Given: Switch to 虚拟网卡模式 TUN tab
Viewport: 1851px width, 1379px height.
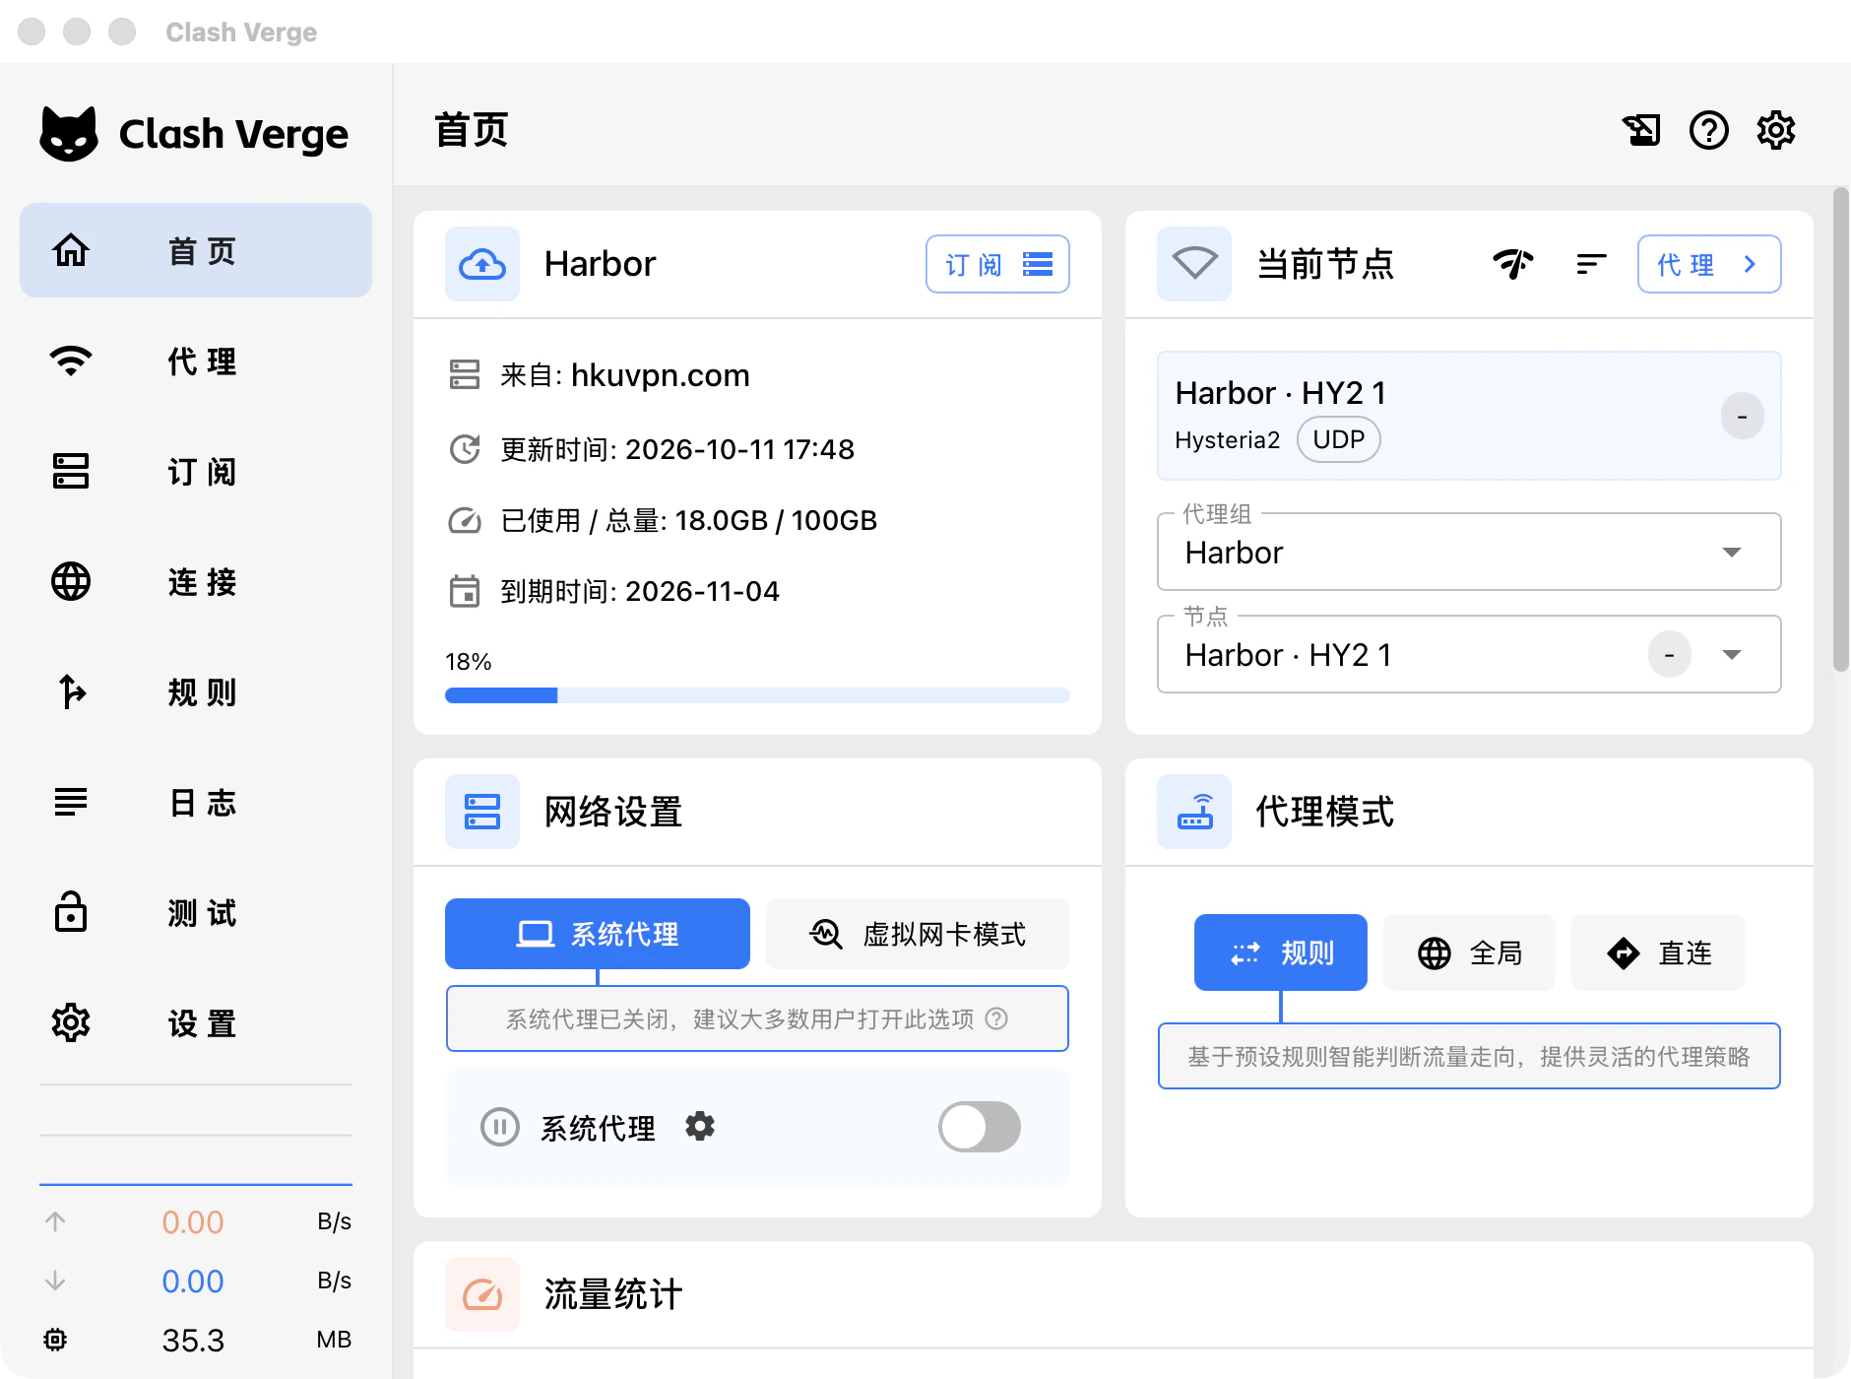Looking at the screenshot, I should click(x=918, y=934).
